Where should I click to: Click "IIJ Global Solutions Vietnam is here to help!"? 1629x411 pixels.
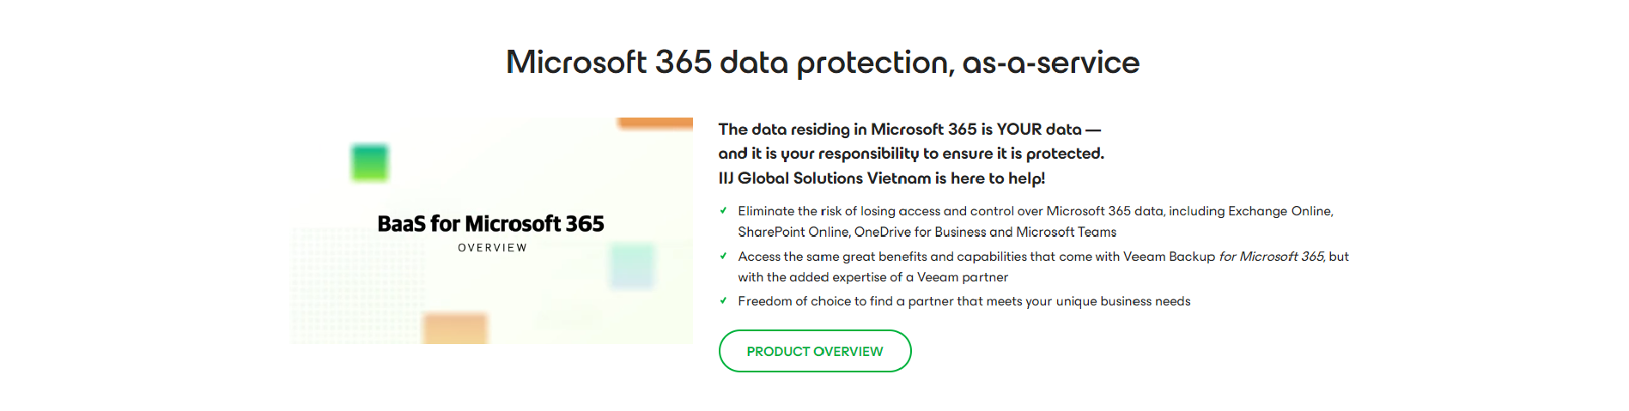[x=881, y=178]
